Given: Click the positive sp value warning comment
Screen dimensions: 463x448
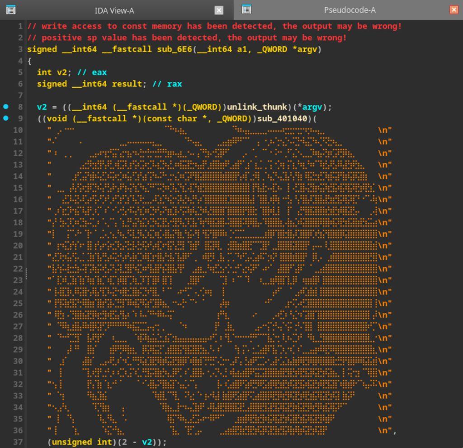Looking at the screenshot, I should [x=187, y=38].
